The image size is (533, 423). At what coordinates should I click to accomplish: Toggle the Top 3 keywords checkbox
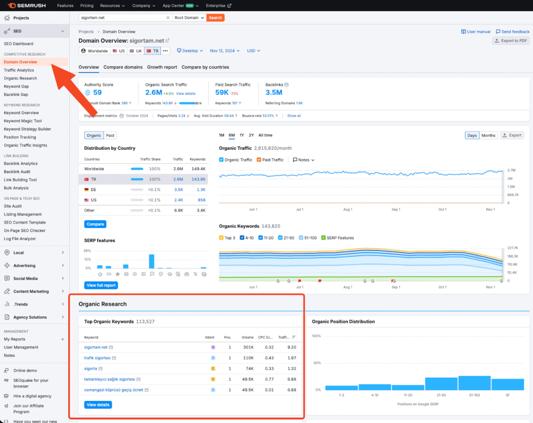pos(222,238)
